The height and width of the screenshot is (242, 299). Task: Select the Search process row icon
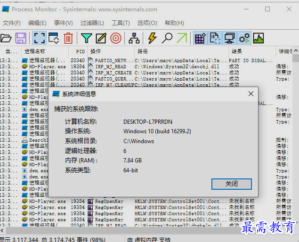coord(24,140)
